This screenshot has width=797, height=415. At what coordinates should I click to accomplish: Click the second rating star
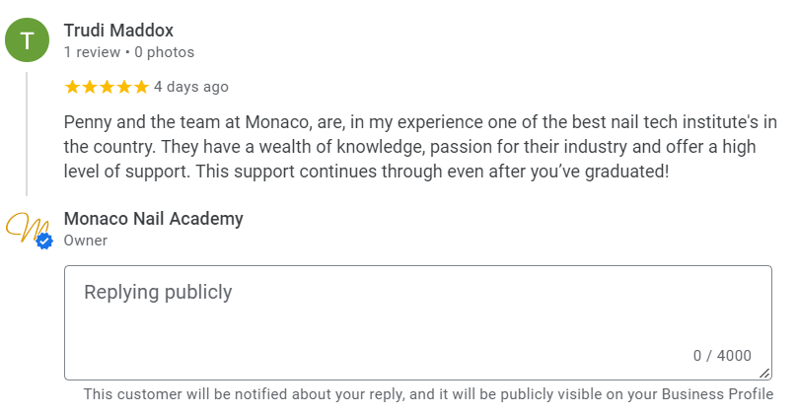click(90, 87)
